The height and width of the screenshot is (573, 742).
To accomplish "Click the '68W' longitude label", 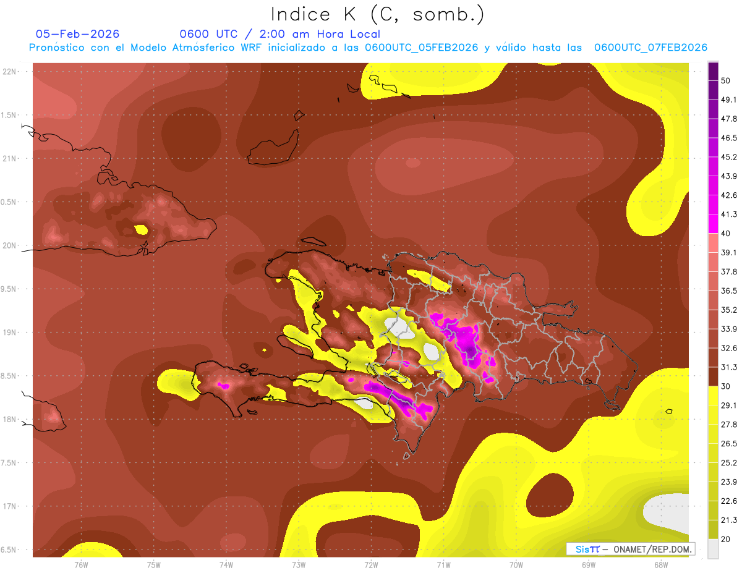I will coord(661,564).
